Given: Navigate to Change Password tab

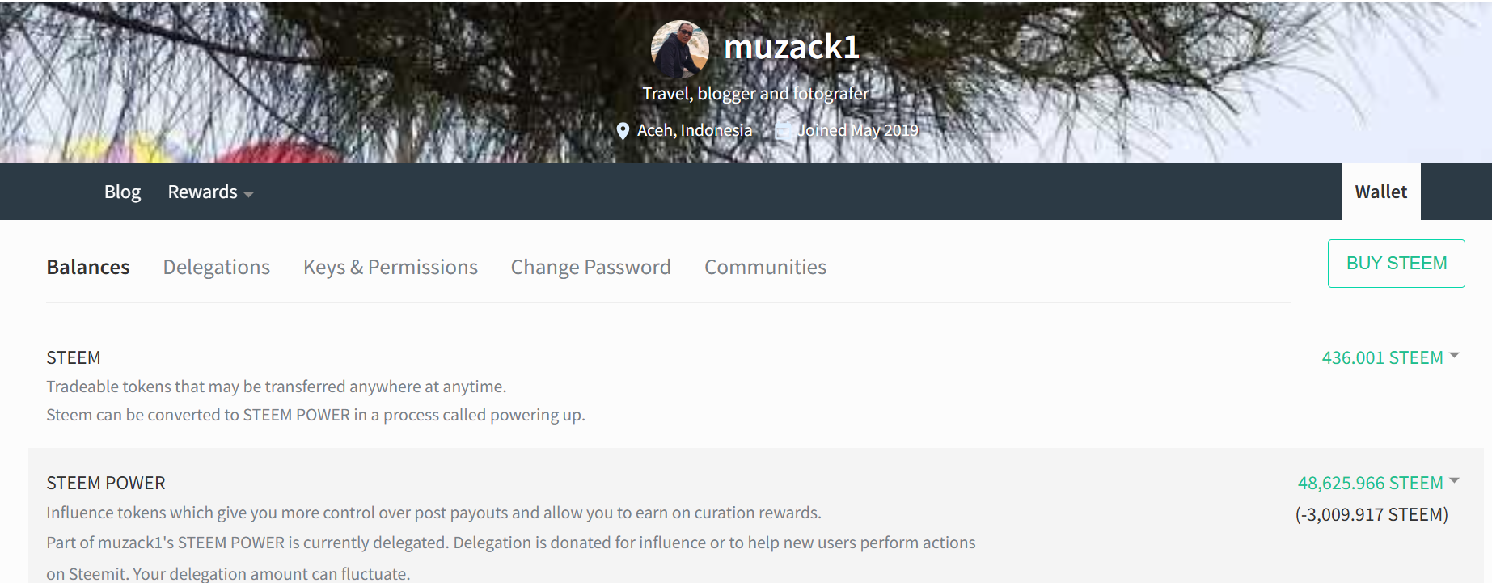Looking at the screenshot, I should [x=590, y=268].
